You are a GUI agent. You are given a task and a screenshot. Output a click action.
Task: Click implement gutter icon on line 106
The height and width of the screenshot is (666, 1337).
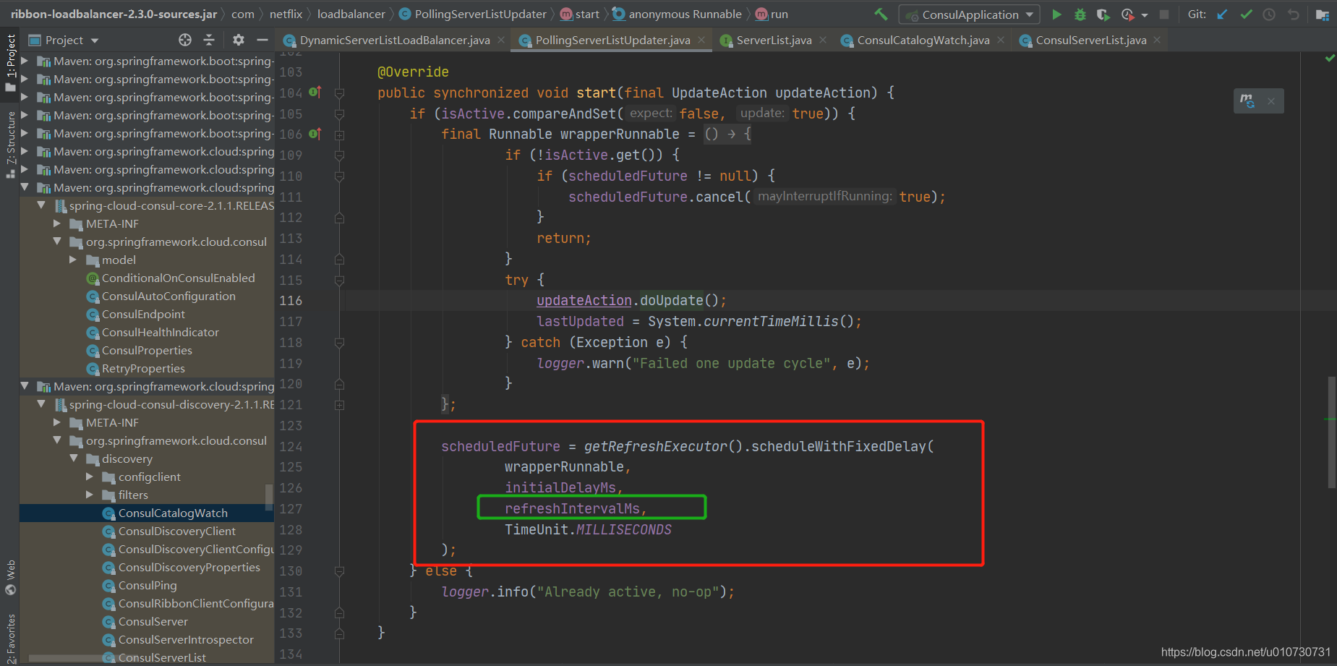(315, 134)
